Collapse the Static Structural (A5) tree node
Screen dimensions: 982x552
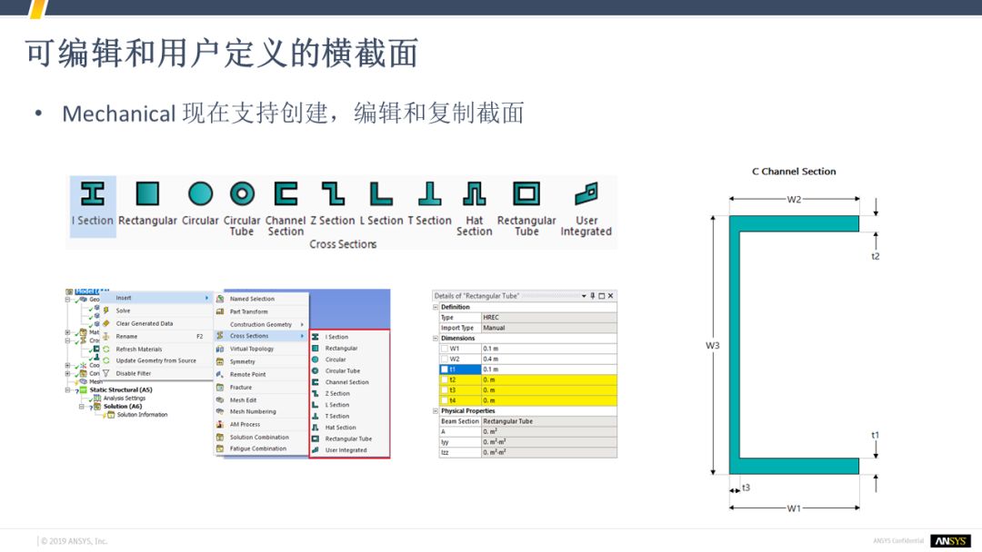coord(68,390)
